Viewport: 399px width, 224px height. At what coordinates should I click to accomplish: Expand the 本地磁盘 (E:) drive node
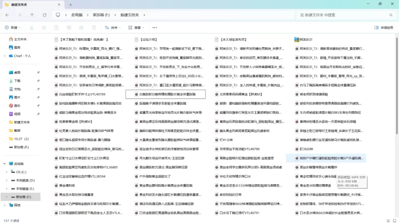coord(6,189)
